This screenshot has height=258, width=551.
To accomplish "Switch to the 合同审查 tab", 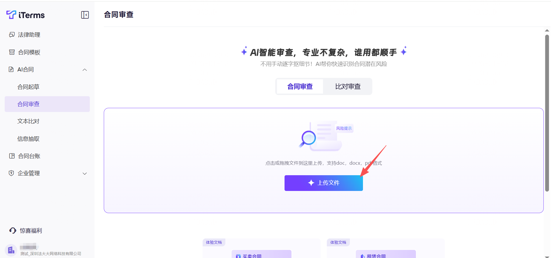I will pyautogui.click(x=300, y=86).
